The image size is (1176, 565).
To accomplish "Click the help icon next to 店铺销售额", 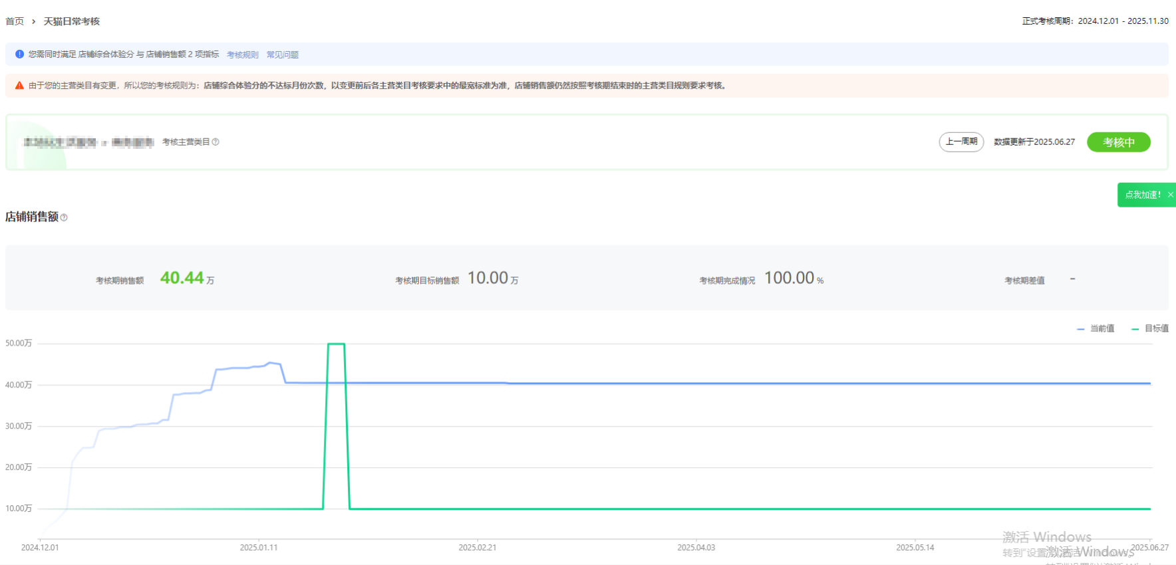I will [64, 217].
